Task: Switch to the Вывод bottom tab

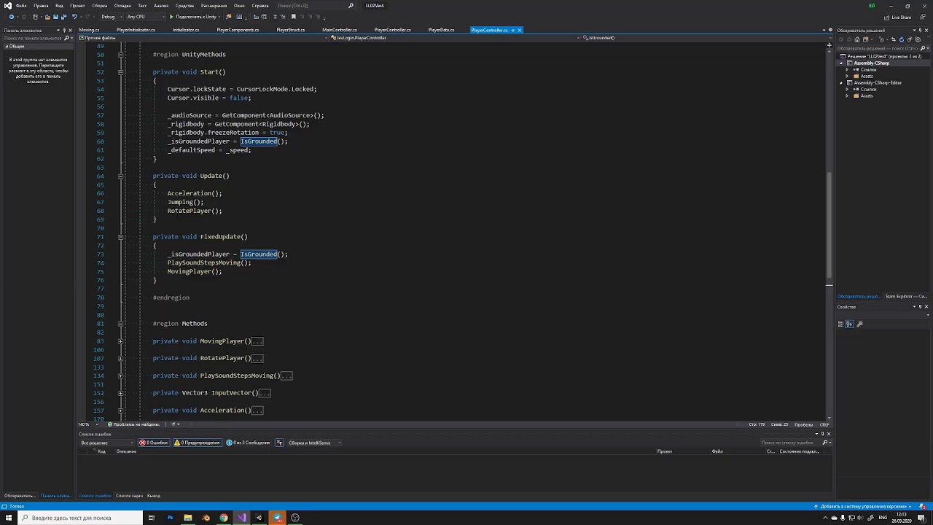Action: pos(153,496)
